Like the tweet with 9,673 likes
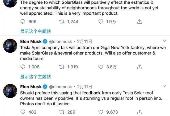The image size is (170, 116). 101,112
